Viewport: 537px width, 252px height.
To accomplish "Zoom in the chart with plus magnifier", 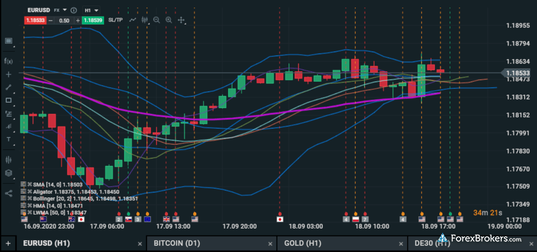I will coord(169,20).
